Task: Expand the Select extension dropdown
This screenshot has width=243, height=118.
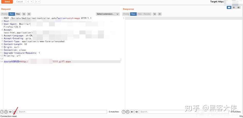Action: pyautogui.click(x=108, y=14)
